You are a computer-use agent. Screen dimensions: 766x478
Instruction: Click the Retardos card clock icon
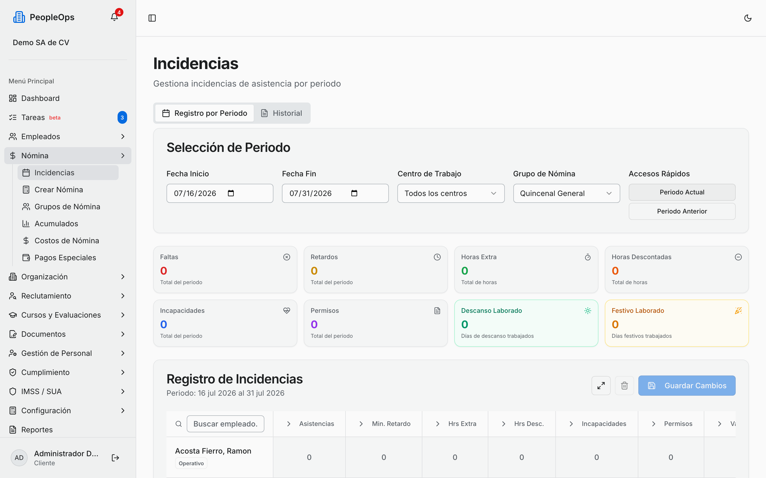(x=437, y=257)
